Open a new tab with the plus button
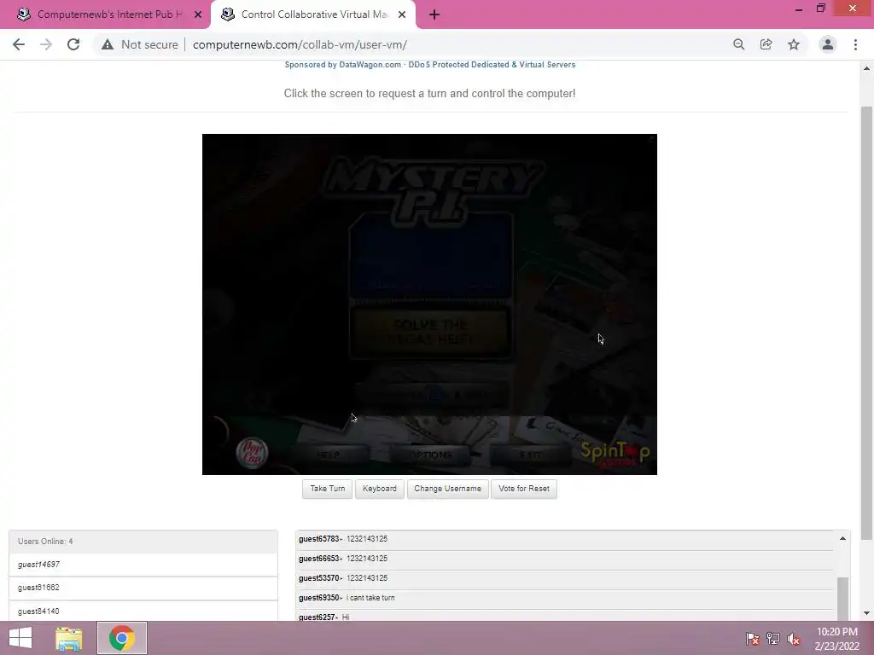 (434, 15)
